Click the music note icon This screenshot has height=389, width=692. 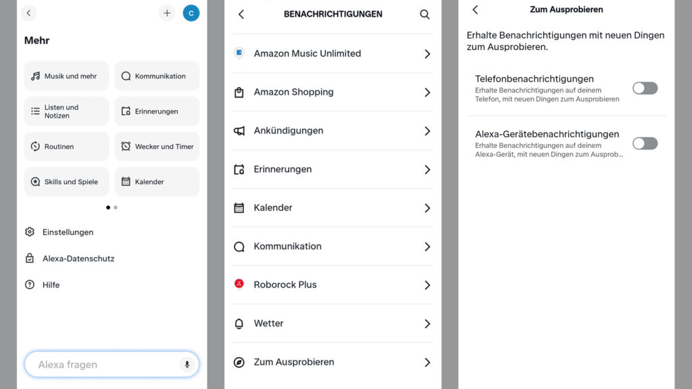(35, 76)
